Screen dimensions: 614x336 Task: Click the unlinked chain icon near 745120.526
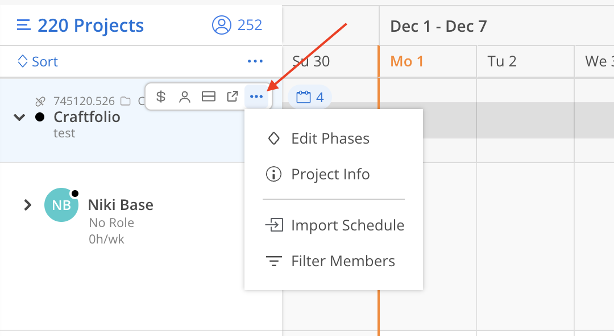[40, 102]
